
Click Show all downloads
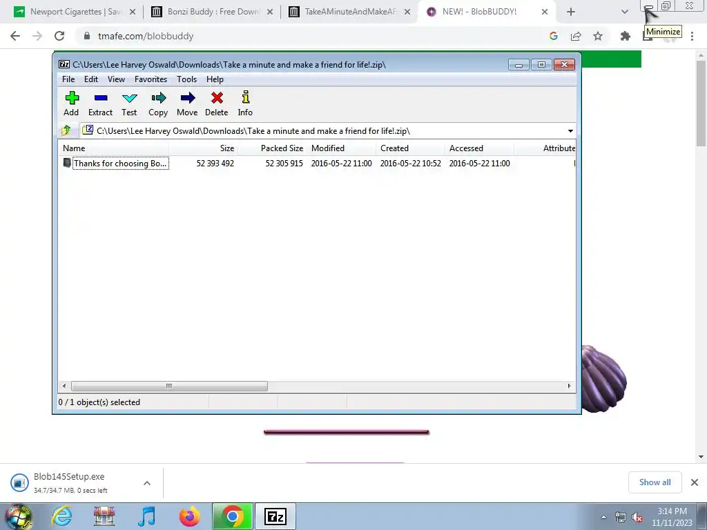pyautogui.click(x=655, y=482)
